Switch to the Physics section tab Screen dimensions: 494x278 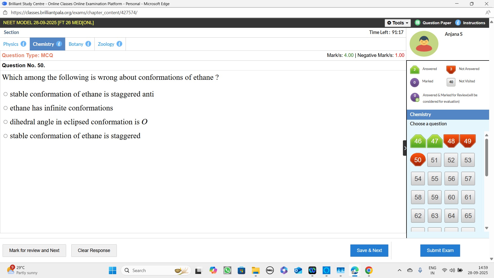(x=11, y=44)
